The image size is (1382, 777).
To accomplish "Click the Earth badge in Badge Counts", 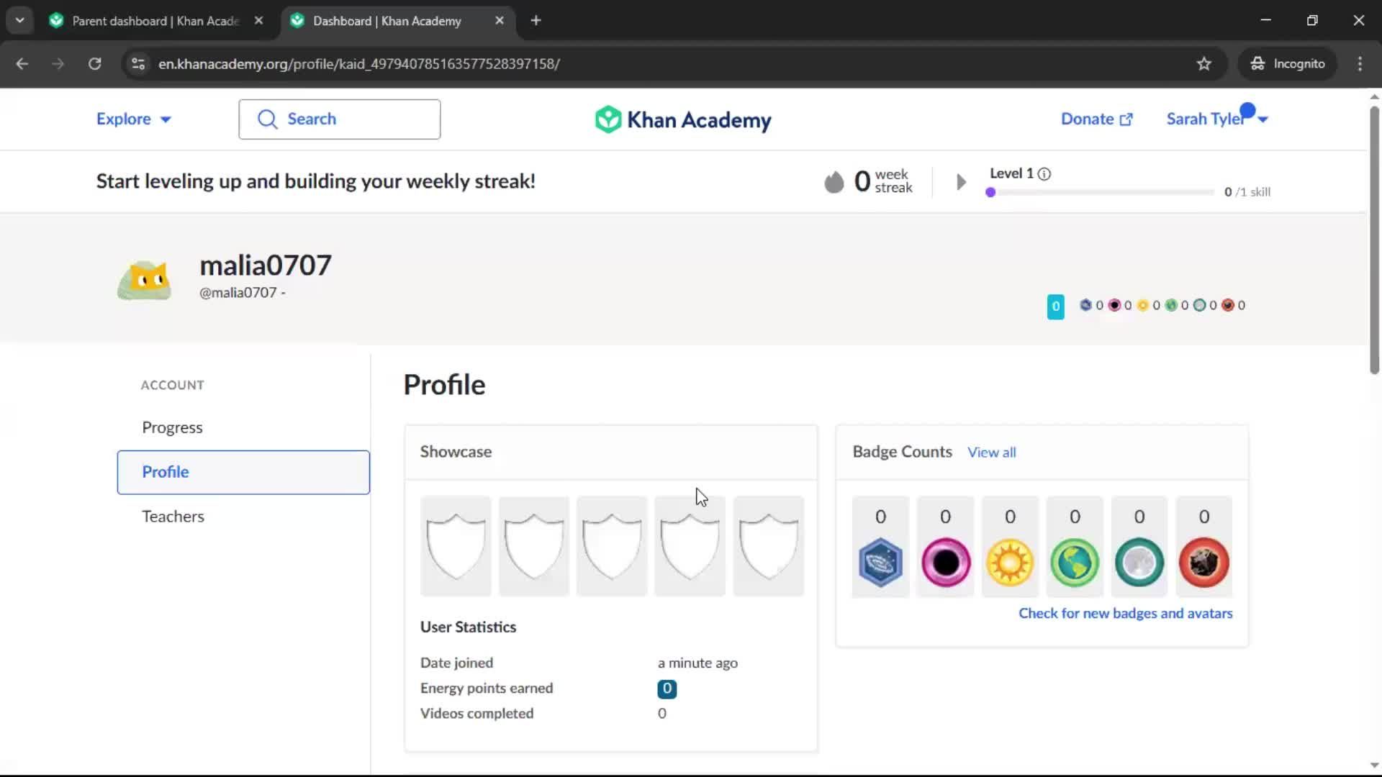I will coord(1075,562).
